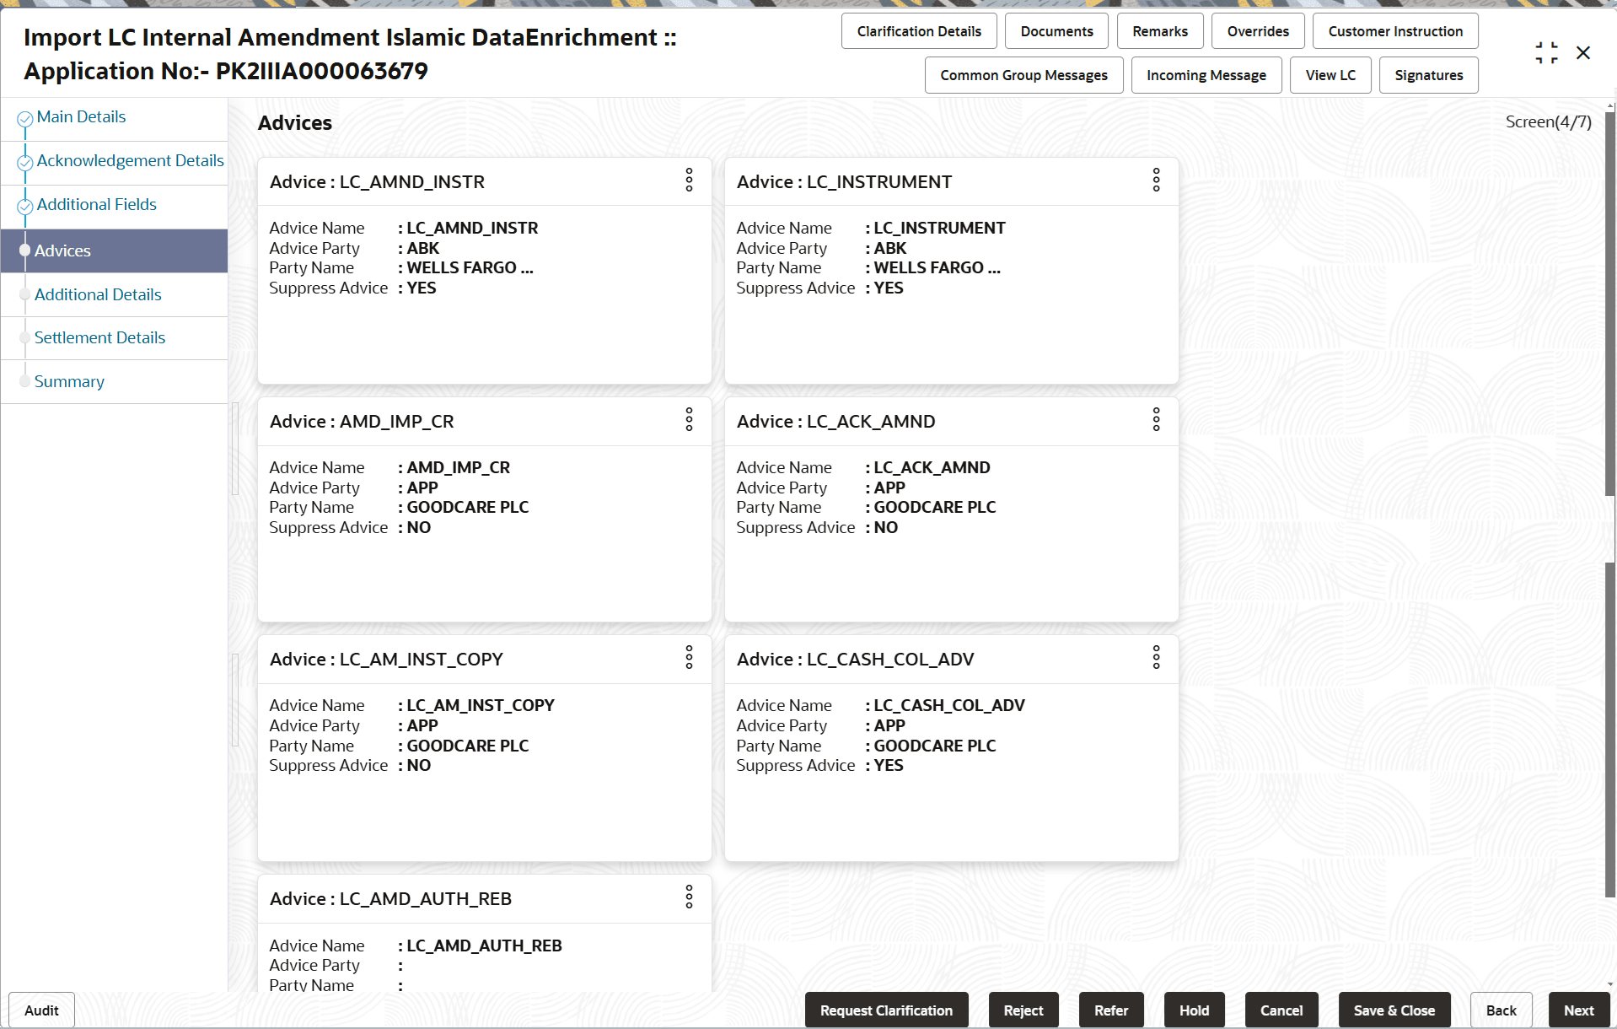Click Request Clarification
The width and height of the screenshot is (1617, 1029).
886,1010
